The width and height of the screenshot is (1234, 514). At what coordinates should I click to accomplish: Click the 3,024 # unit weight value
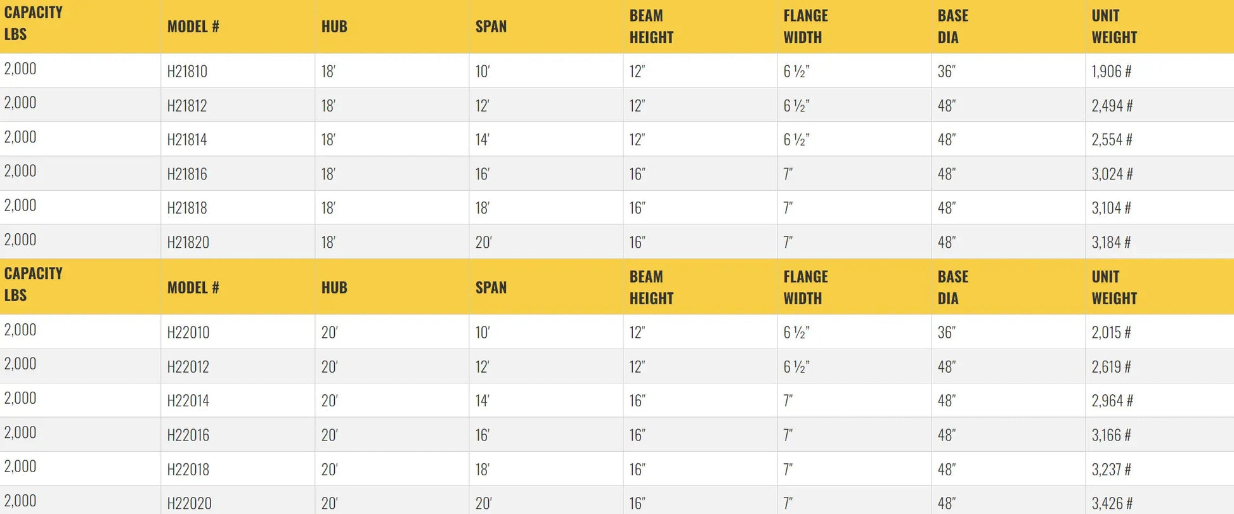point(1112,174)
